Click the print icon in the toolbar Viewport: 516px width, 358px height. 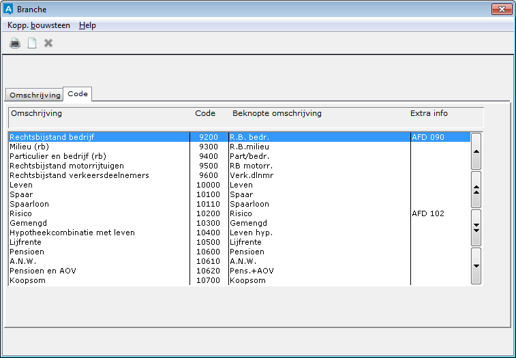[x=15, y=44]
